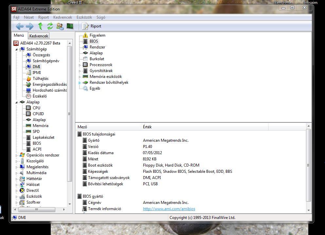
Task: Go forward with the blue right arrow
Action: pos(30,26)
